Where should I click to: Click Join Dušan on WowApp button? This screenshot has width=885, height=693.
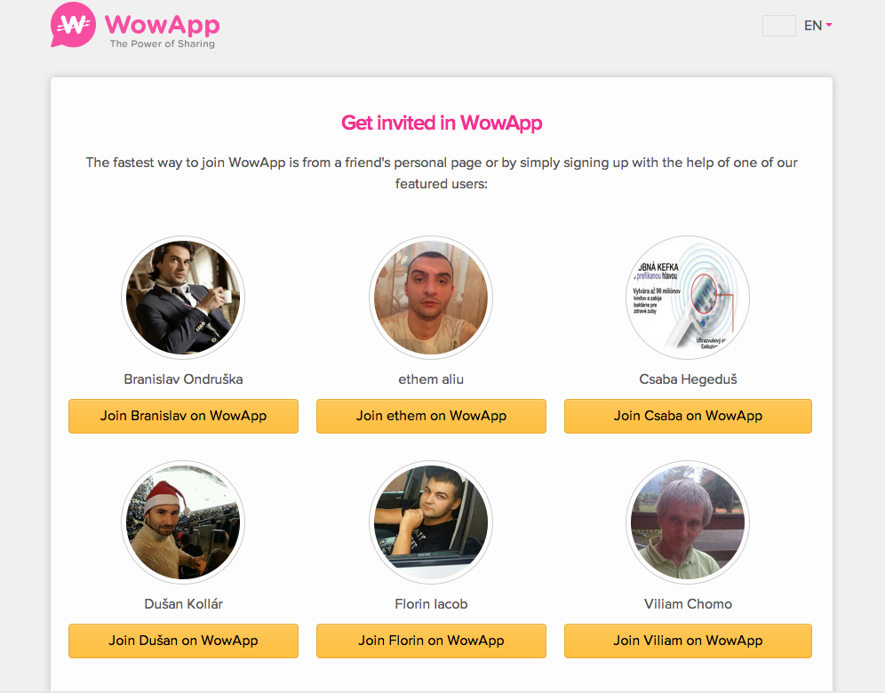(183, 641)
